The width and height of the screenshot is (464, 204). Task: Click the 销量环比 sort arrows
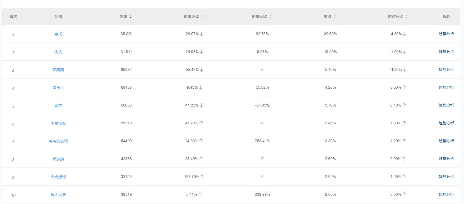coord(203,17)
